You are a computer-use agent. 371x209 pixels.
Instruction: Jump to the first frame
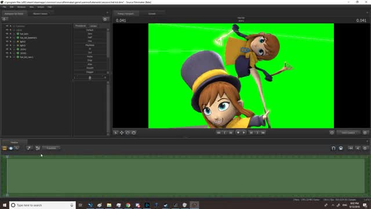[x=219, y=133]
